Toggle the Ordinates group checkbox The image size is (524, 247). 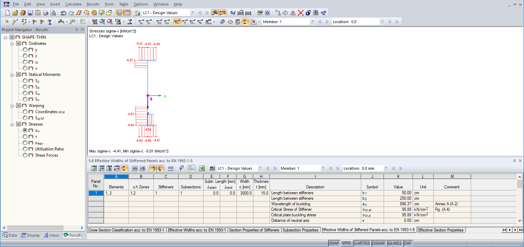pos(18,43)
